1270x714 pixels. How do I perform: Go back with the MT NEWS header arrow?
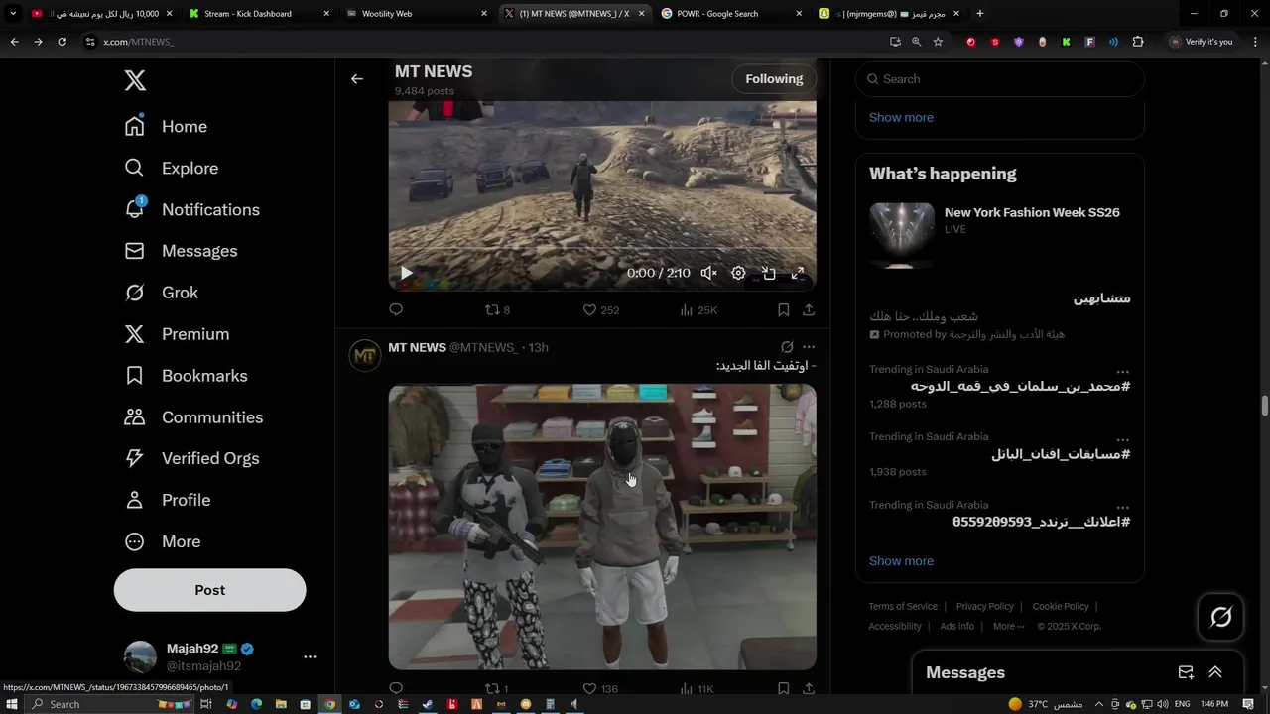[x=357, y=79]
